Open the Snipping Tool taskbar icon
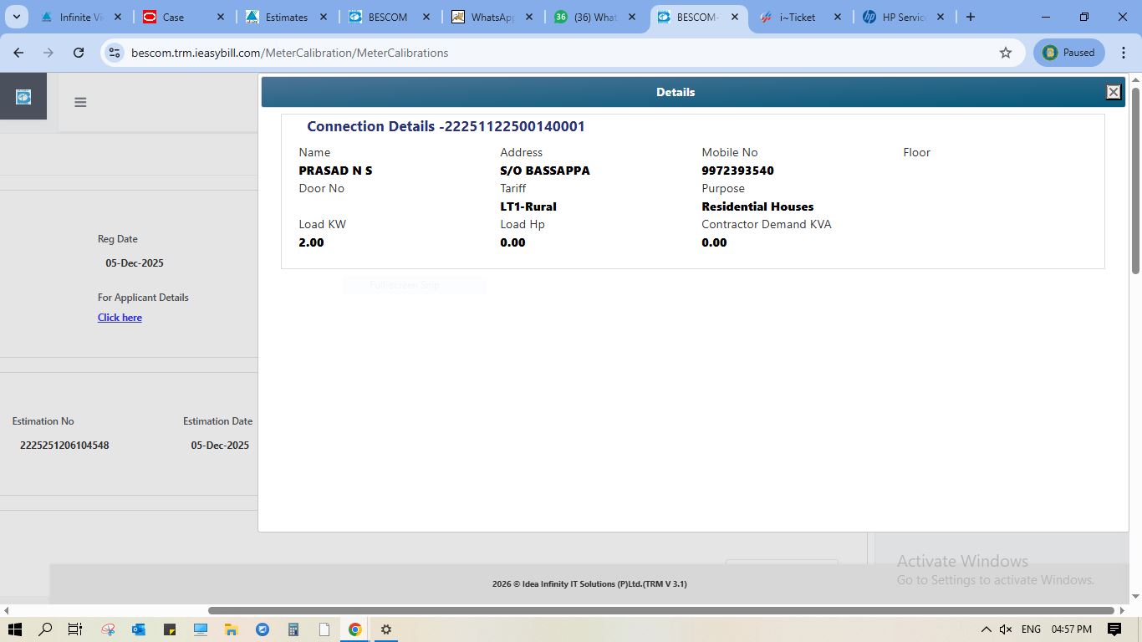Screen dimensions: 1142x642 108,629
